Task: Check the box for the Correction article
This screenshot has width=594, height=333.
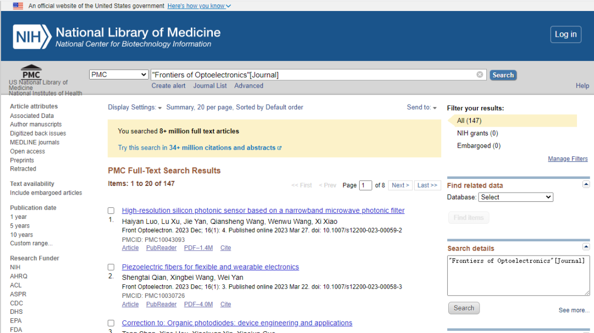Action: coord(111,323)
